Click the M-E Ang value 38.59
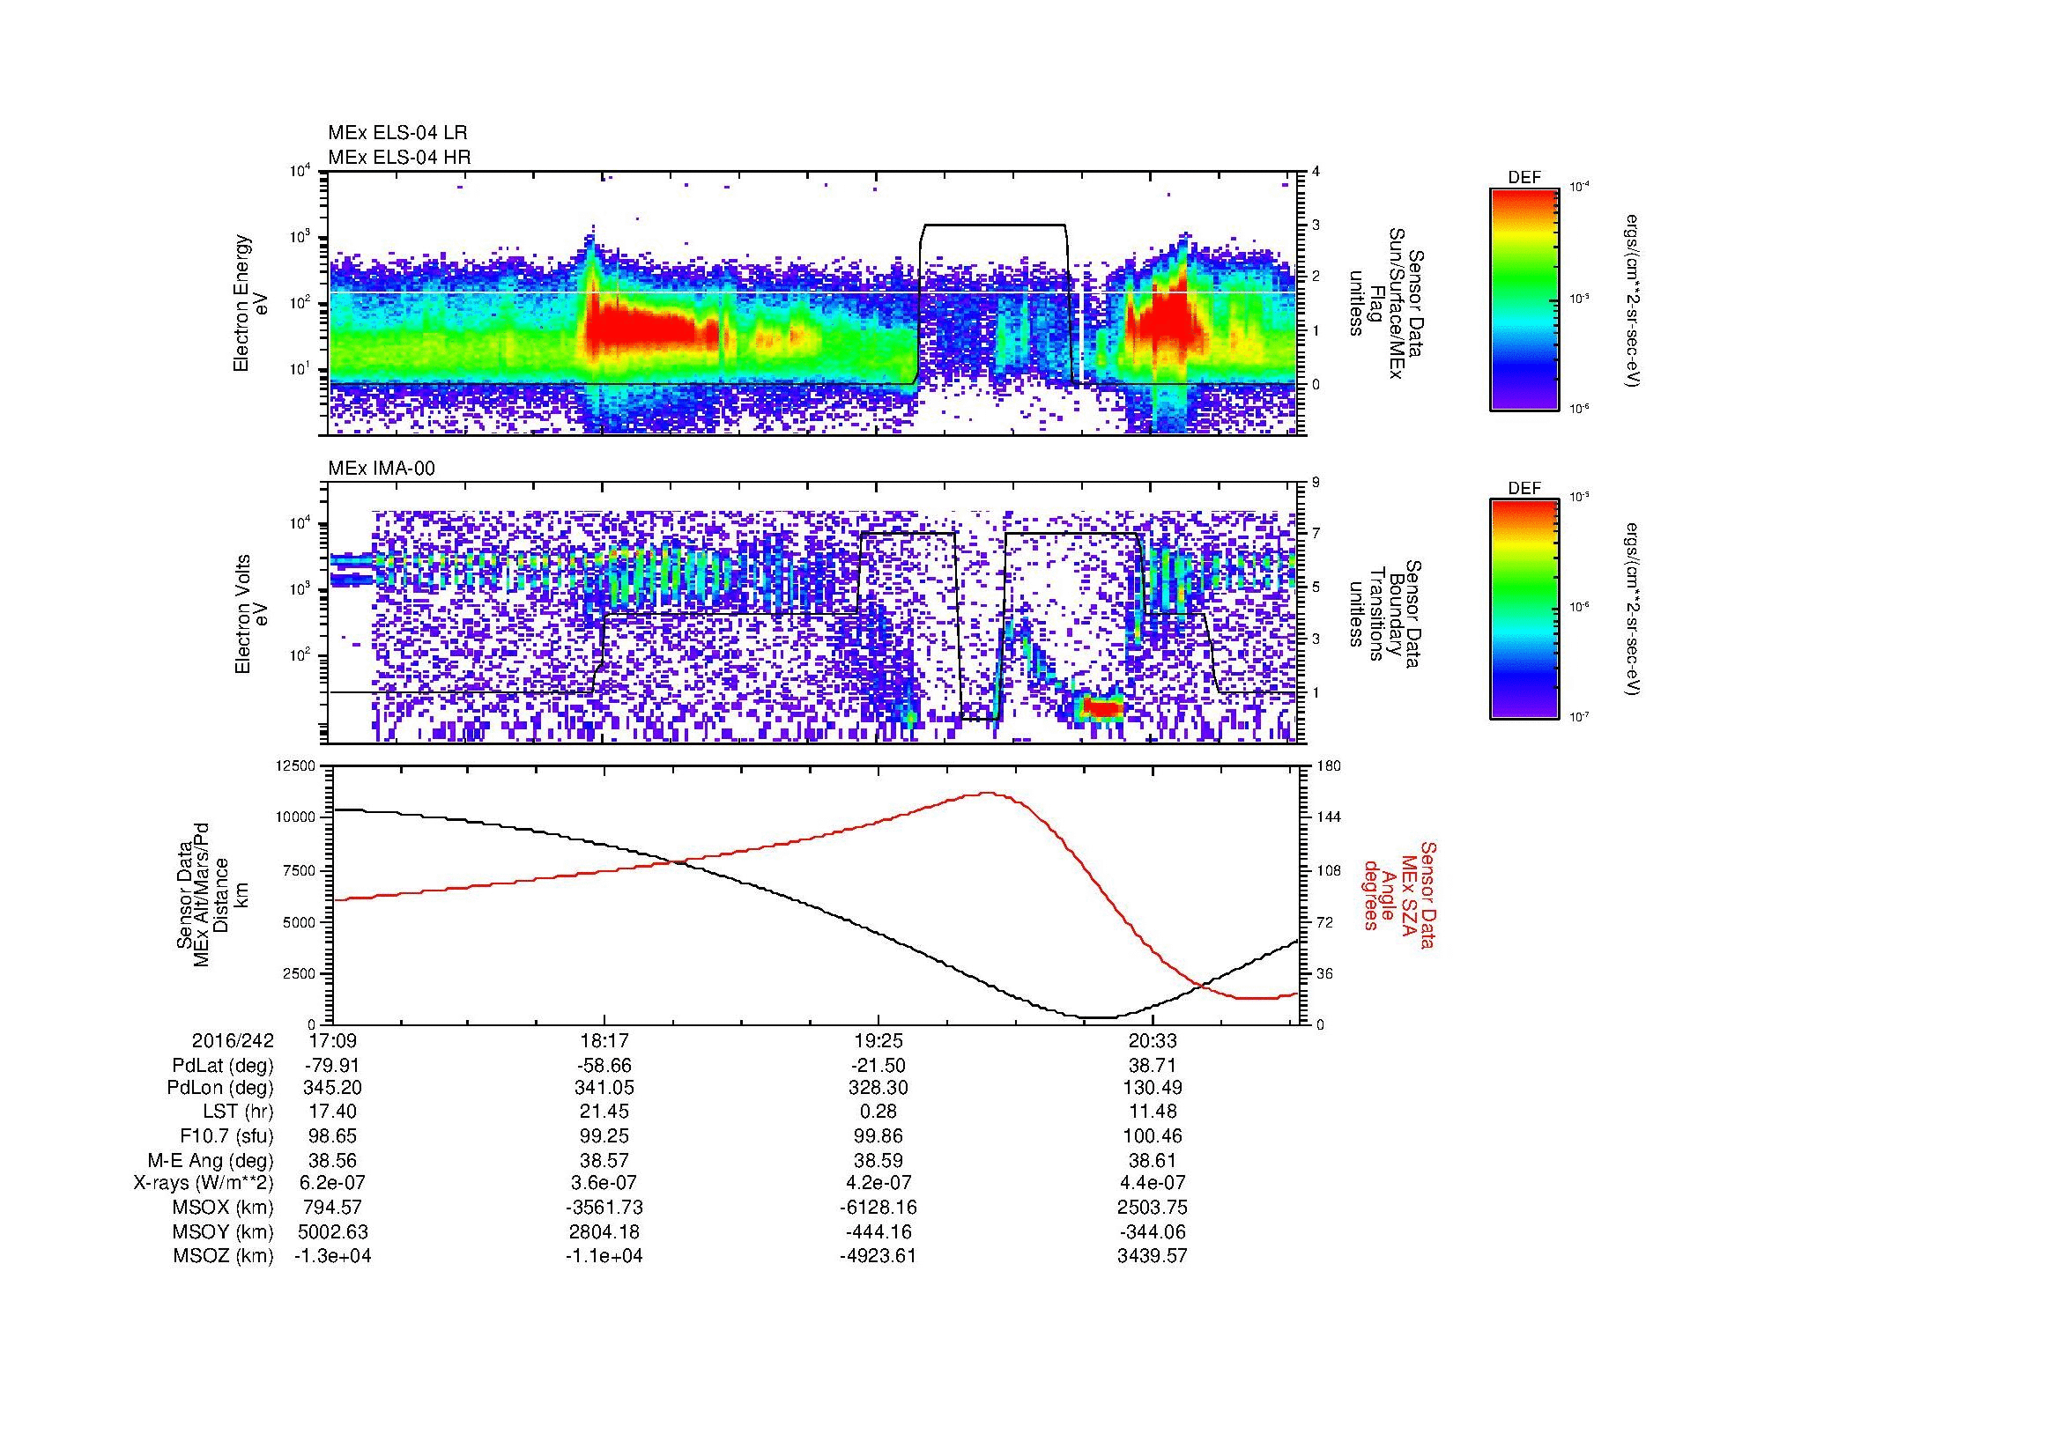Screen dimensions: 2061x1456 tap(879, 1161)
